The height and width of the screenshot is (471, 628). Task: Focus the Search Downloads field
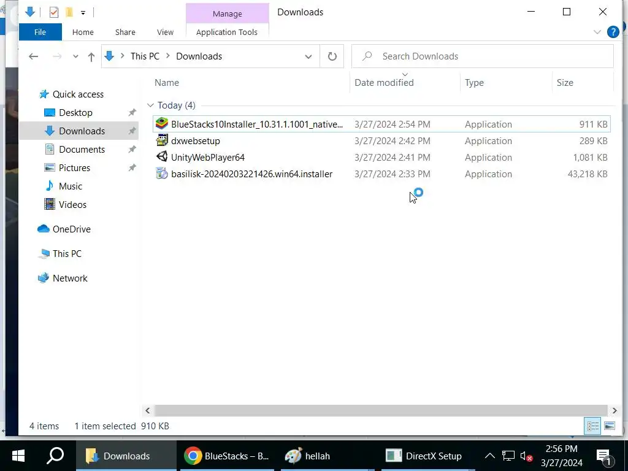(x=482, y=56)
